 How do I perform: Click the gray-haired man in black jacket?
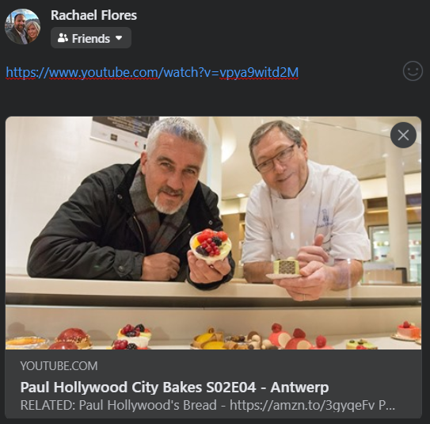[x=129, y=203]
